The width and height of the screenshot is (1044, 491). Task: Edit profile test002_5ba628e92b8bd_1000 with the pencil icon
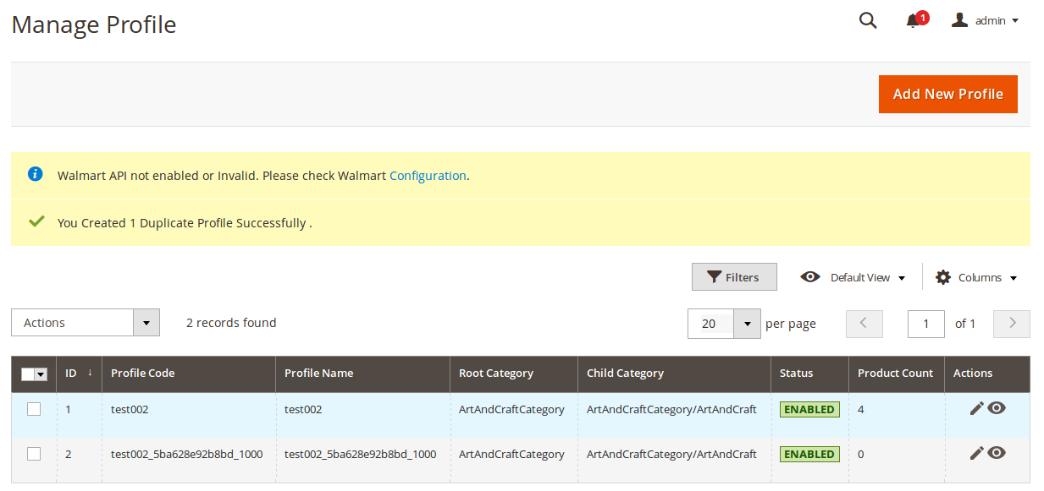click(x=977, y=453)
